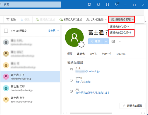Expand the toolbar overflow chevron

(146, 21)
